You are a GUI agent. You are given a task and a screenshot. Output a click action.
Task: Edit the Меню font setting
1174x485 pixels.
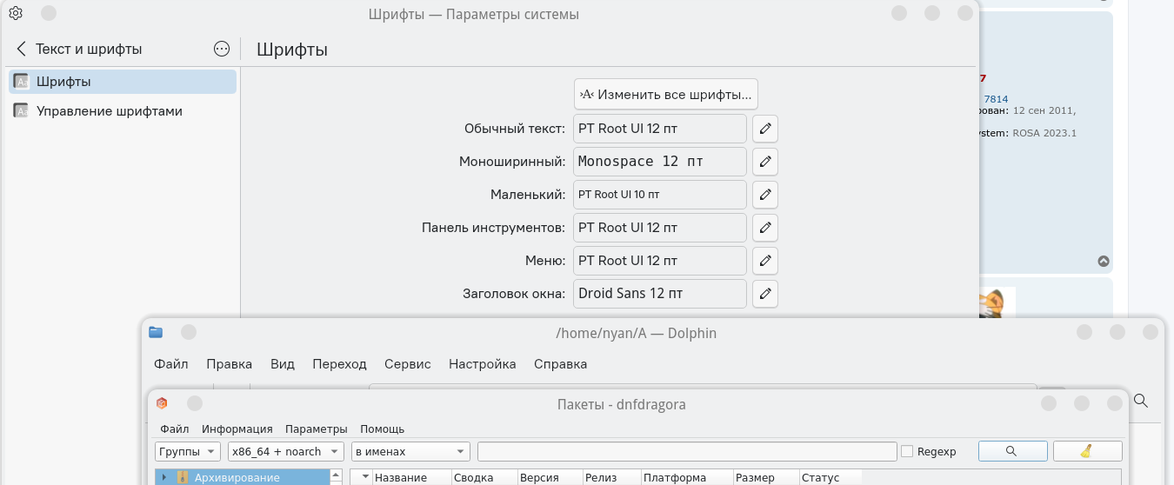pyautogui.click(x=764, y=261)
